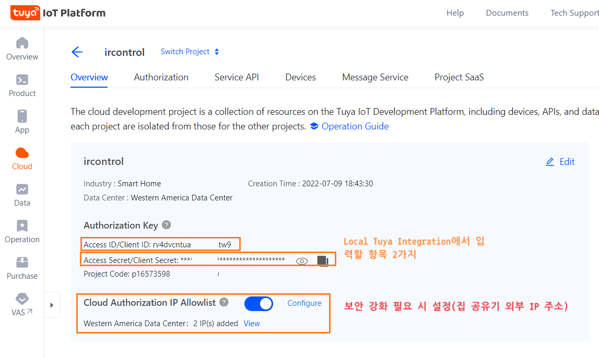Open the Operation Guide link

[355, 126]
